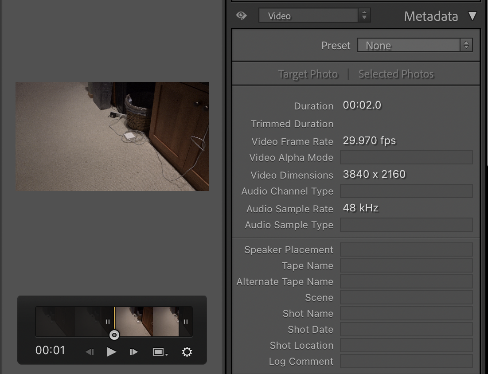
Task: Play the video preview
Action: click(x=112, y=351)
